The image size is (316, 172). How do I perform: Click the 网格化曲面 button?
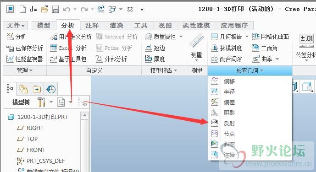point(271,37)
